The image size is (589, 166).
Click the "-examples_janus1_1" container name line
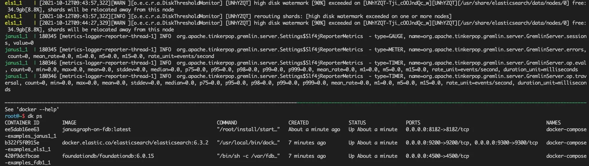click(31, 136)
